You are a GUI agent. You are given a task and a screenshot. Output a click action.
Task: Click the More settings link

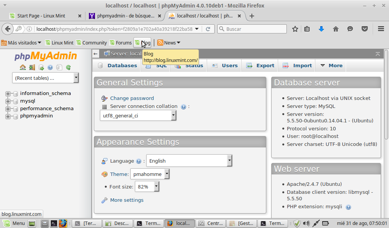tap(127, 200)
